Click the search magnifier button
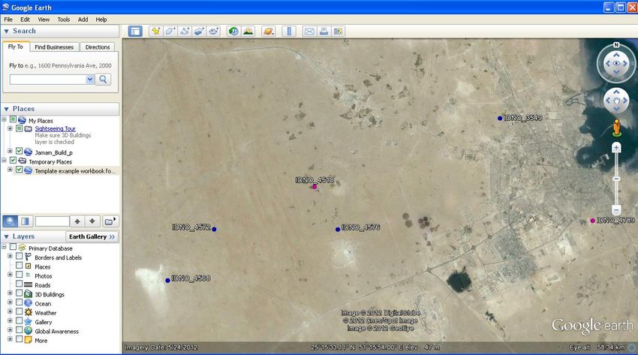Screen dimensions: 638x355 pos(104,80)
